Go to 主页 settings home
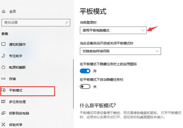The image size is (183, 128). pyautogui.click(x=13, y=11)
